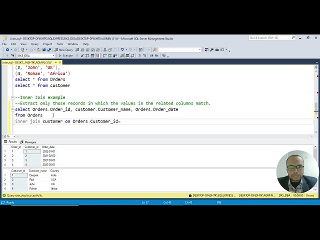The width and height of the screenshot is (320, 240).
Task: Open the Query Options icon
Action: [92, 55]
